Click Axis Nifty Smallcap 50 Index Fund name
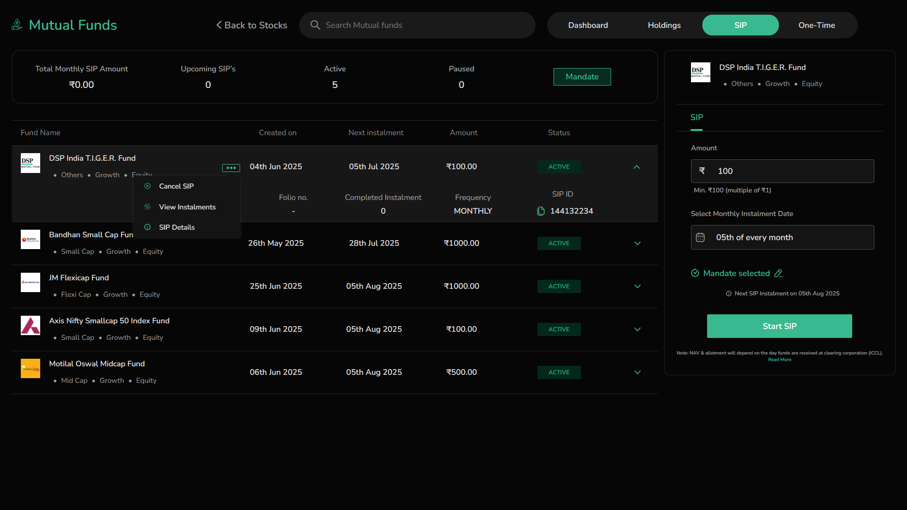 click(x=109, y=320)
